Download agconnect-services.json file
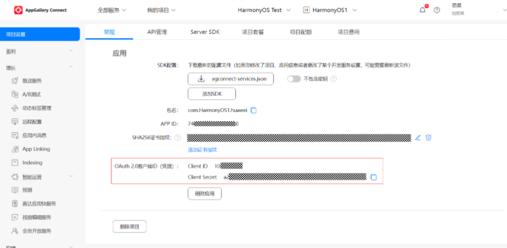507x248 pixels. [x=231, y=79]
